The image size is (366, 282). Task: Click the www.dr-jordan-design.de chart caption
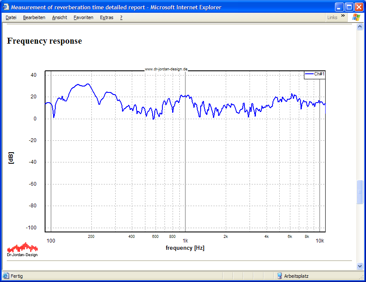tap(166, 69)
